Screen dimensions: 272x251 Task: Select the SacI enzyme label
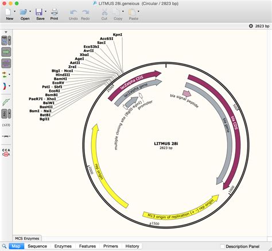(102, 43)
